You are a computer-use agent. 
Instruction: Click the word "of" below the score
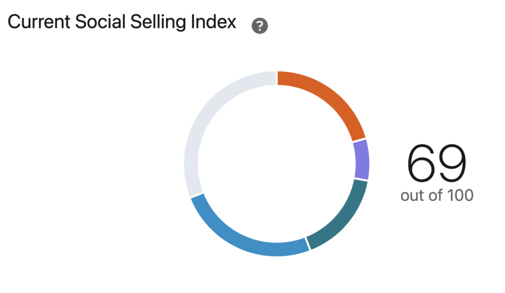[435, 195]
